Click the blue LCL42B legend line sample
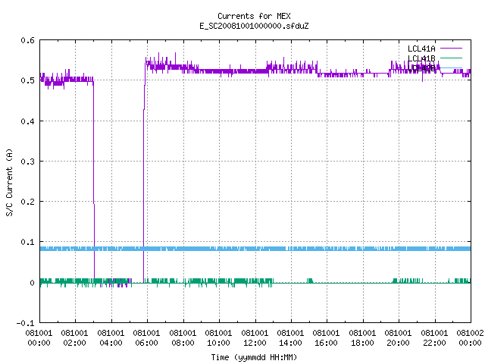The height and width of the screenshot is (364, 485). 451,67
